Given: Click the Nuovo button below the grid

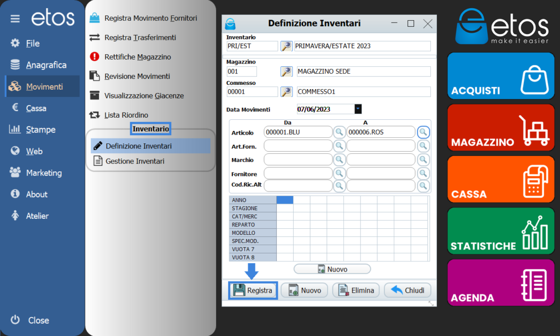Looking at the screenshot, I should point(332,269).
